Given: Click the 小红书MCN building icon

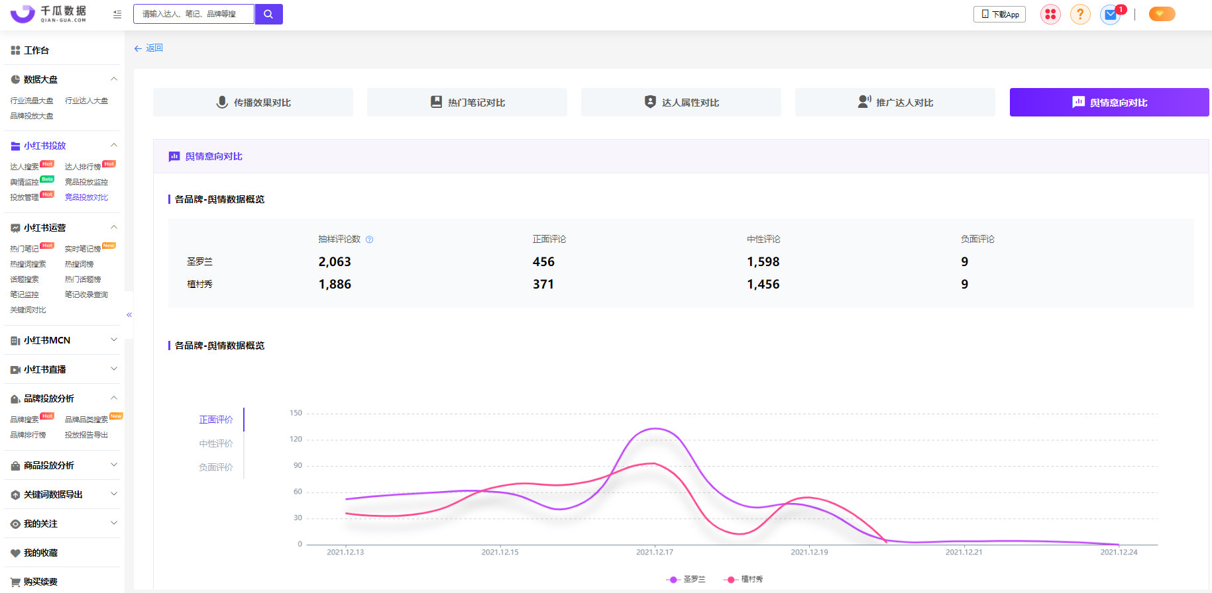Looking at the screenshot, I should (15, 340).
